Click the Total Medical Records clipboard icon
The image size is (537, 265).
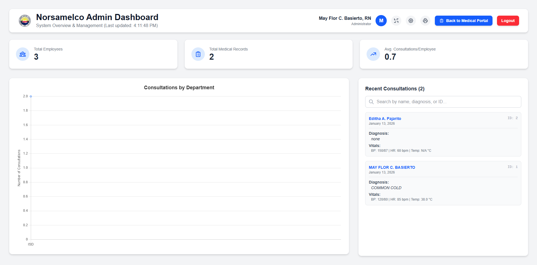tap(198, 54)
